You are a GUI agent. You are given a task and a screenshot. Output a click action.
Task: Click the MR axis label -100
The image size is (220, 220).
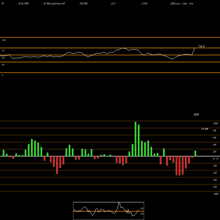tap(216, 194)
